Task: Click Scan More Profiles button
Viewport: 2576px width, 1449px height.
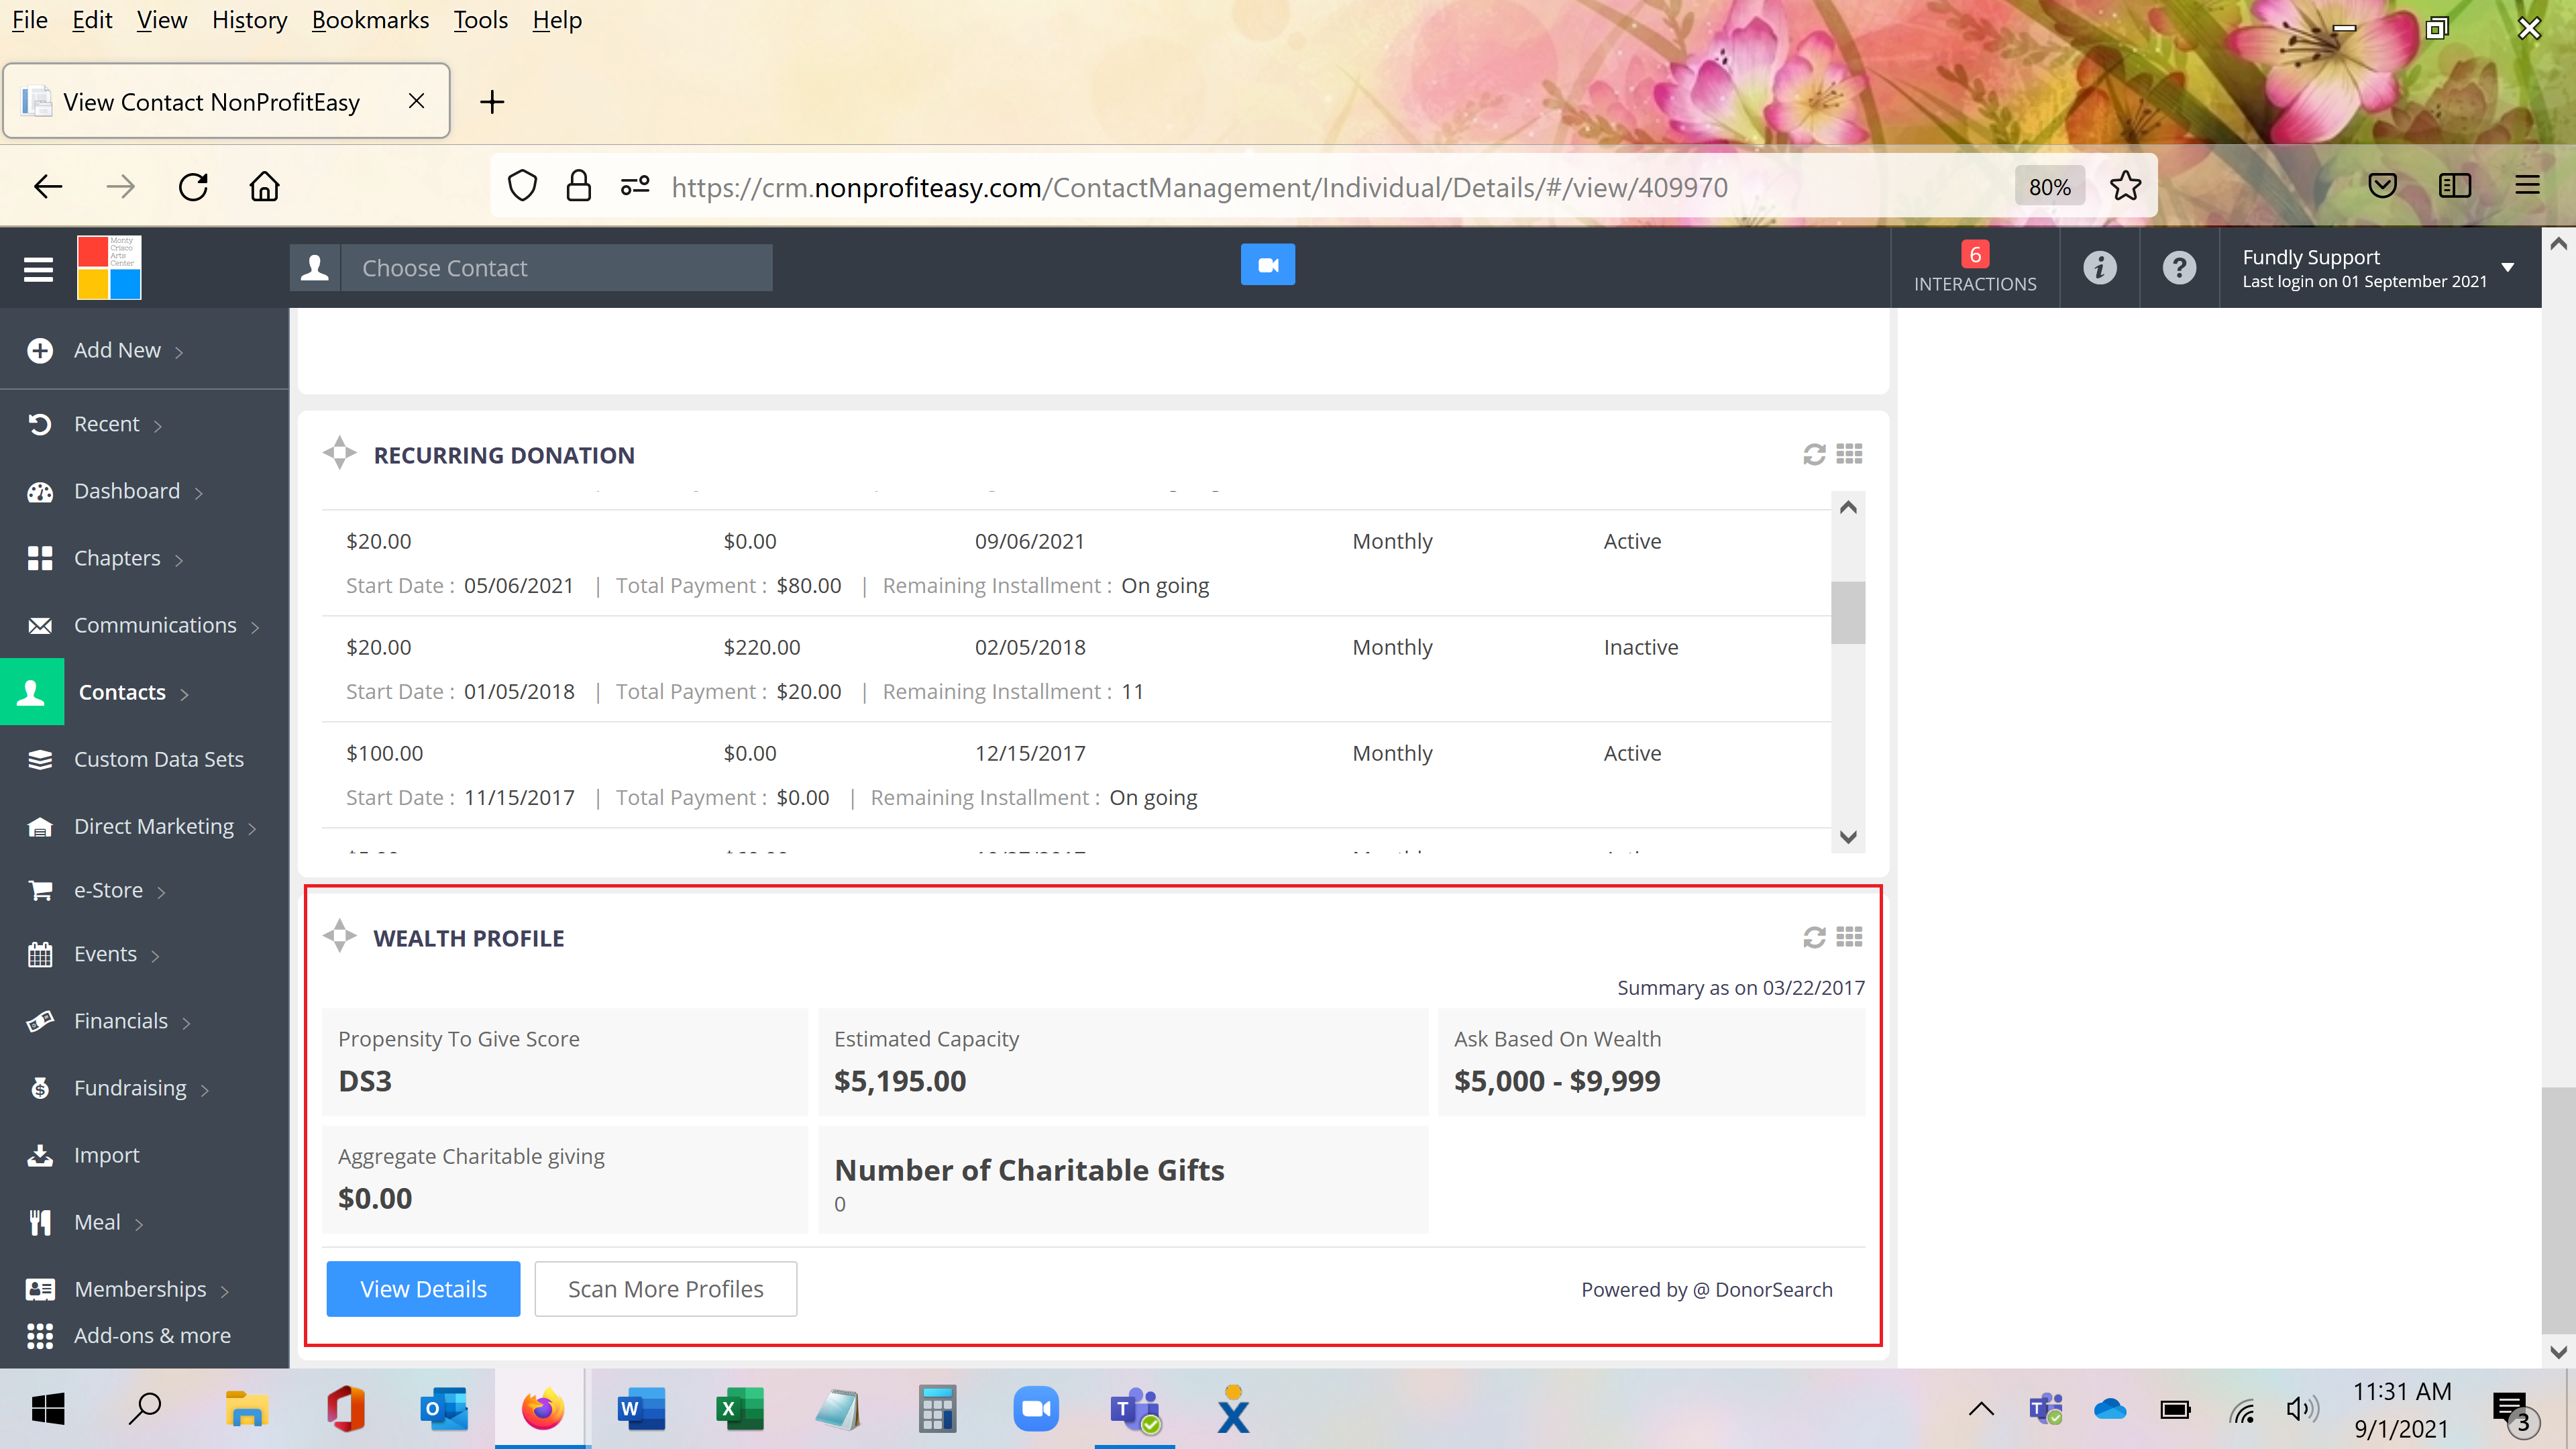Action: click(x=665, y=1289)
